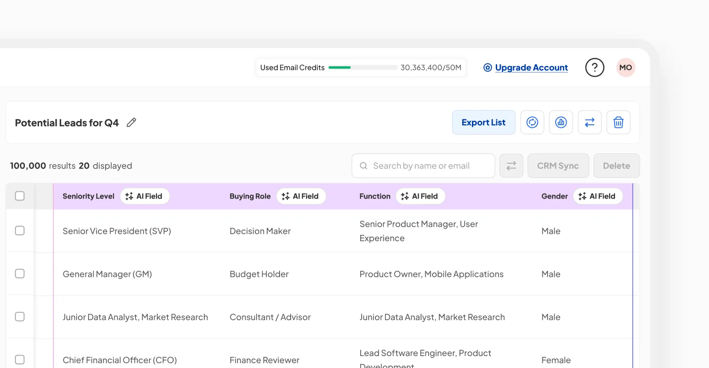Open help via question mark icon
The width and height of the screenshot is (709, 368).
[x=595, y=68]
